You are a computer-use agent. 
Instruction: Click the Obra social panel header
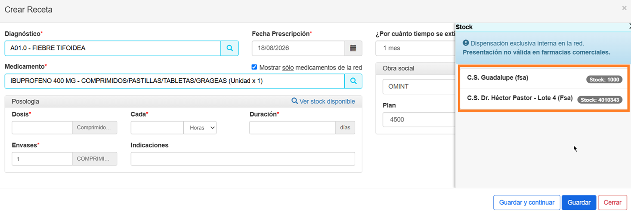point(416,68)
